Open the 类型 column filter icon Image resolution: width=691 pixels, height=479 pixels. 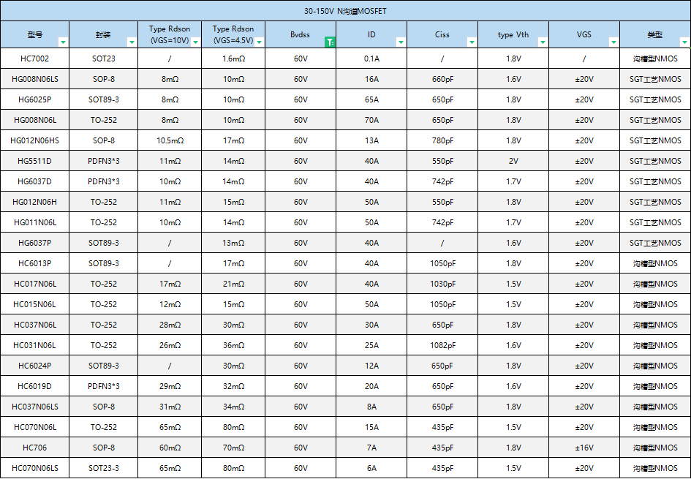[683, 42]
